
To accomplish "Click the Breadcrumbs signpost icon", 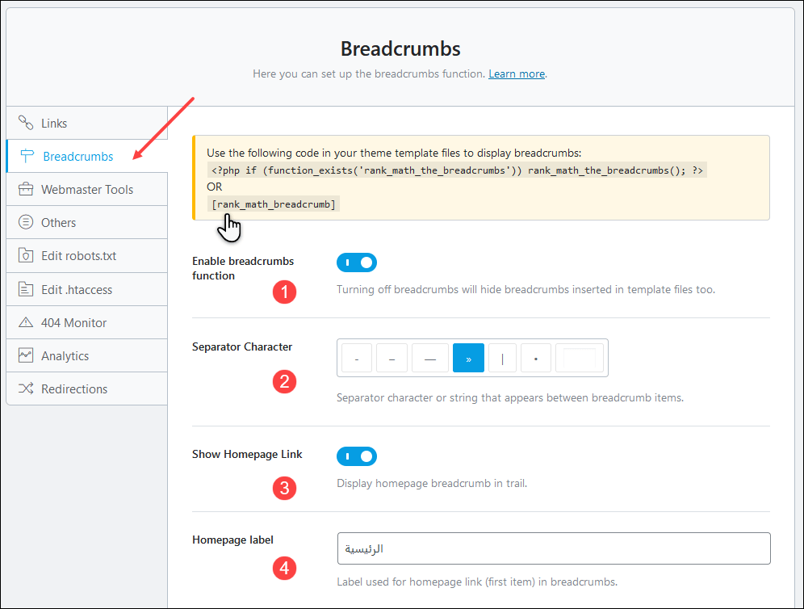I will (x=27, y=156).
